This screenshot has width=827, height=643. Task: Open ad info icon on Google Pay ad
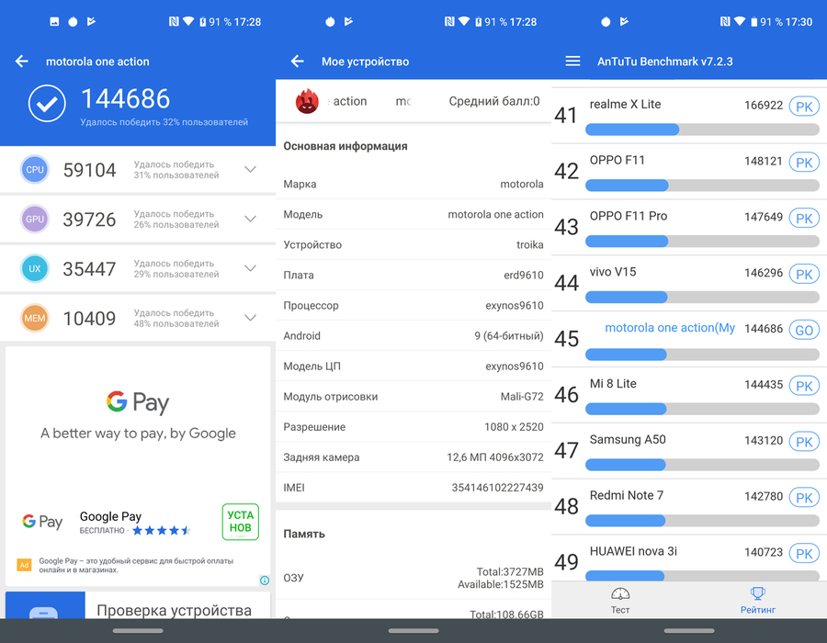pos(265,581)
